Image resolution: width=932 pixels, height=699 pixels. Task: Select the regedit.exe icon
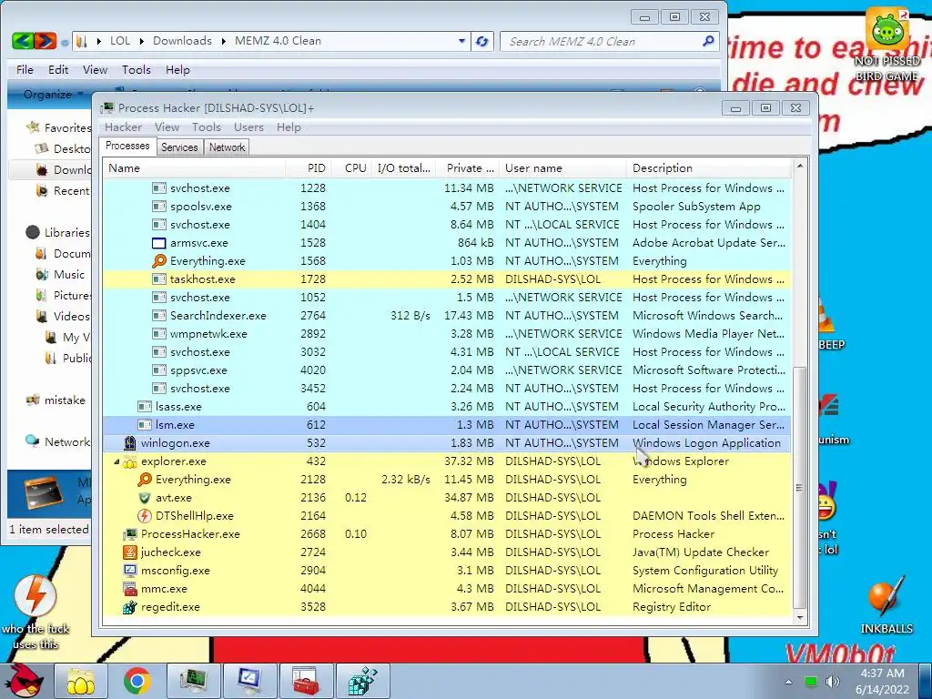click(x=129, y=607)
